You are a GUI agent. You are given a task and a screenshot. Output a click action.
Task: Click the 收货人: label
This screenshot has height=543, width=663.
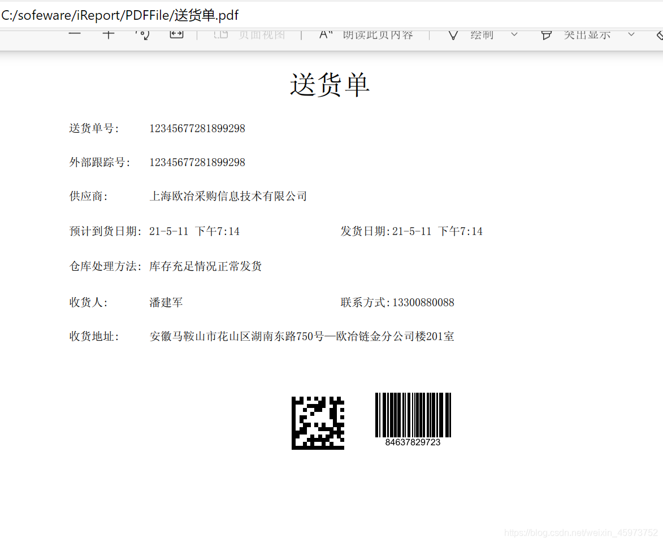tap(88, 302)
